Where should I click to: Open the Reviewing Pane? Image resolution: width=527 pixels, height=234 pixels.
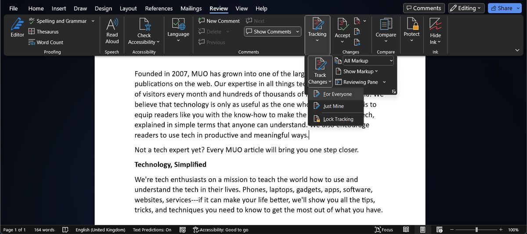click(356, 82)
